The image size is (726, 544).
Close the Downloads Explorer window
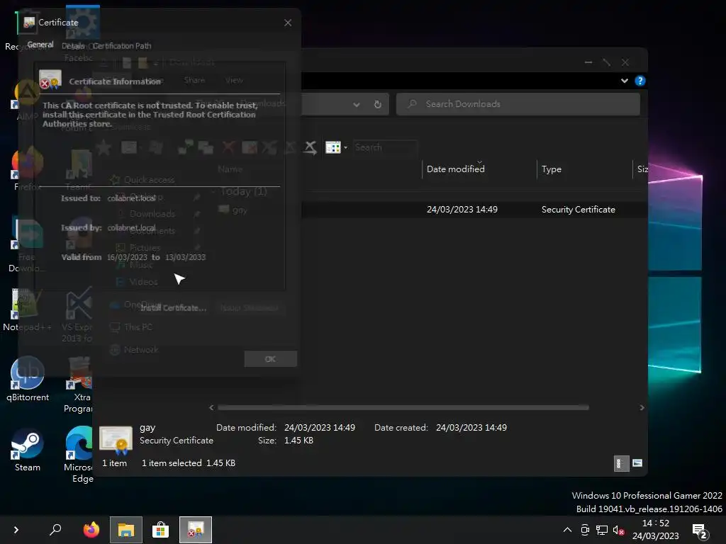(625, 62)
